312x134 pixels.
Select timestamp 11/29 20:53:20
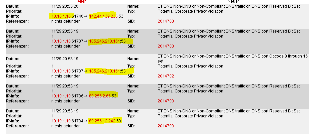(x=65, y=6)
